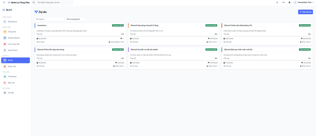Open Sự kiện ra mắt sản phẩm project
The height and width of the screenshot is (136, 316).
click(144, 49)
